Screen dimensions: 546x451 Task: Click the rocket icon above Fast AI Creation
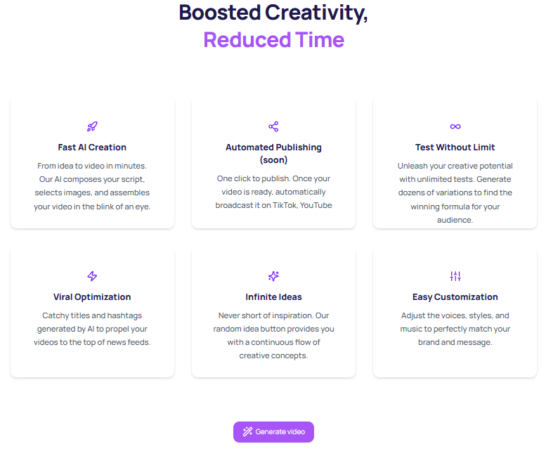(x=92, y=126)
